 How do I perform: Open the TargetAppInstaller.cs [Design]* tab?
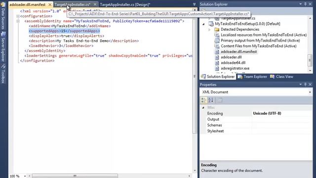pos(125,4)
